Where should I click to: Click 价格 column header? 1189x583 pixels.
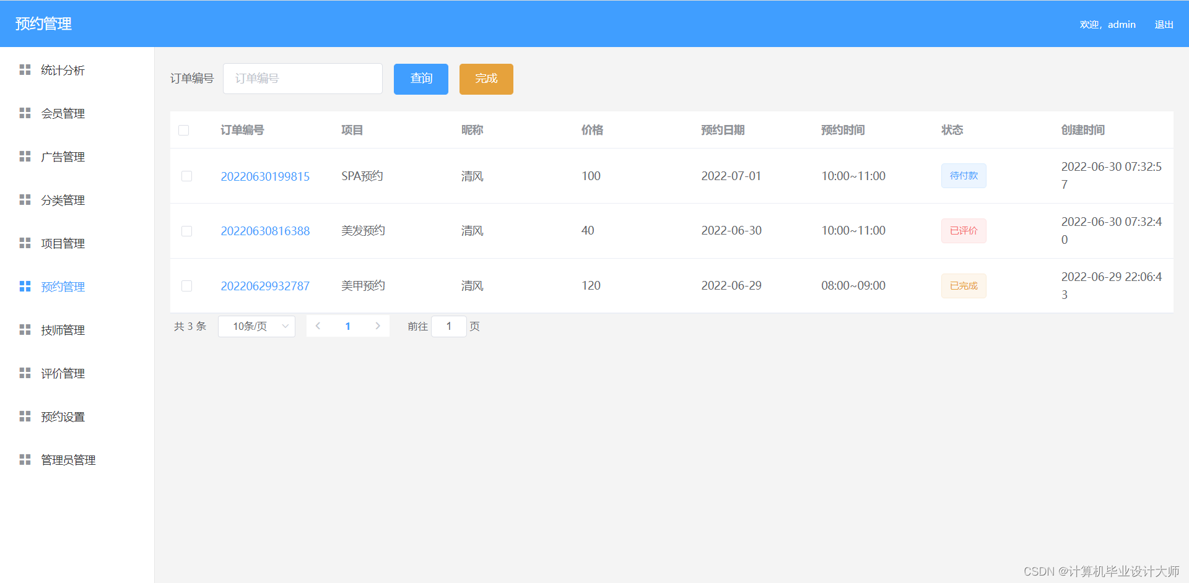(592, 130)
